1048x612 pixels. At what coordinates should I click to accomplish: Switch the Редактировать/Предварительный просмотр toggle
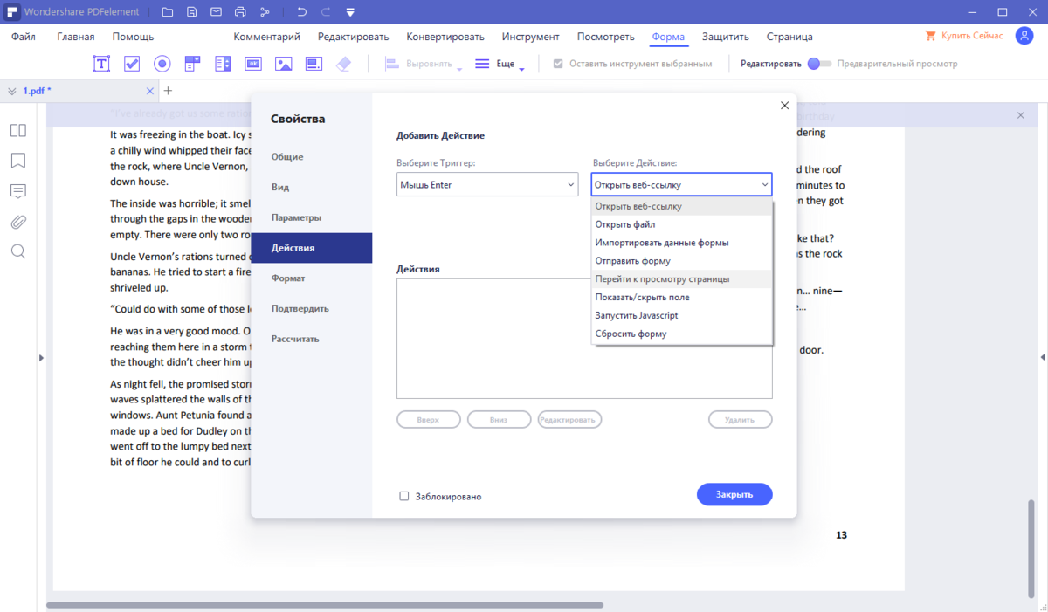819,64
